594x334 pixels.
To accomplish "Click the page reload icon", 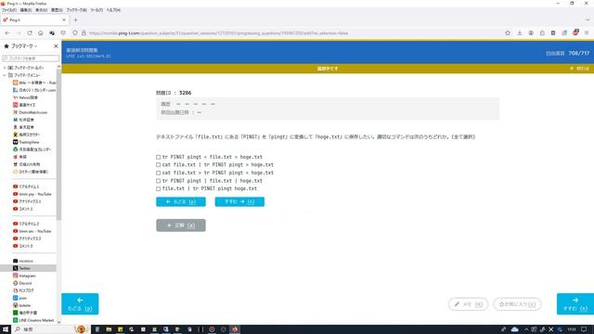I will (30, 33).
